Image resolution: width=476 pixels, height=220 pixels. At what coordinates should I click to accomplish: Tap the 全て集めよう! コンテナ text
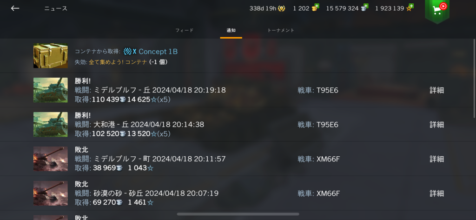118,62
